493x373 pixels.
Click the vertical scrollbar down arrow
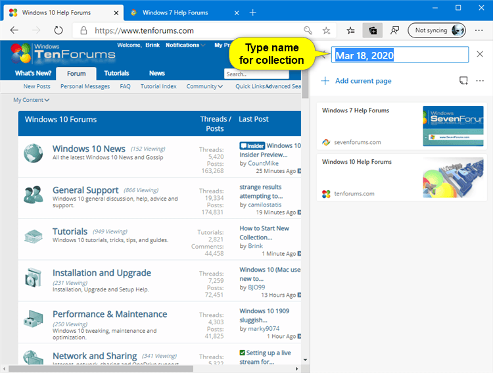[x=305, y=360]
